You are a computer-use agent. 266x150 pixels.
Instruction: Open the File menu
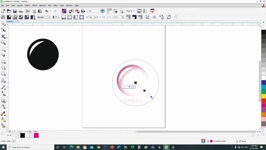pyautogui.click(x=2, y=5)
